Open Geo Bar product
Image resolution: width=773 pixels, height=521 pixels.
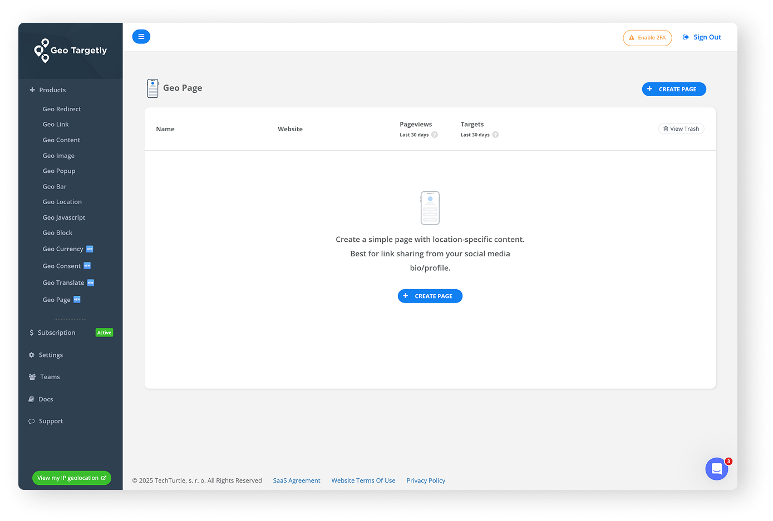click(x=55, y=187)
